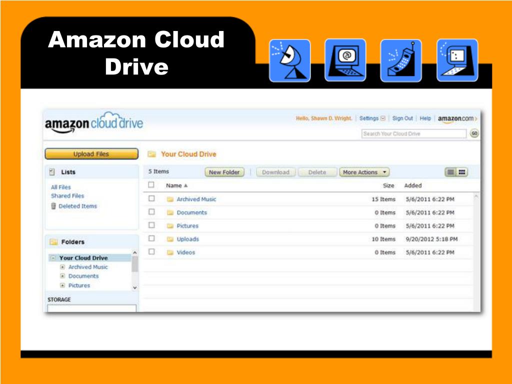The height and width of the screenshot is (384, 512).
Task: Check the Documents row checkbox
Action: [x=151, y=211]
